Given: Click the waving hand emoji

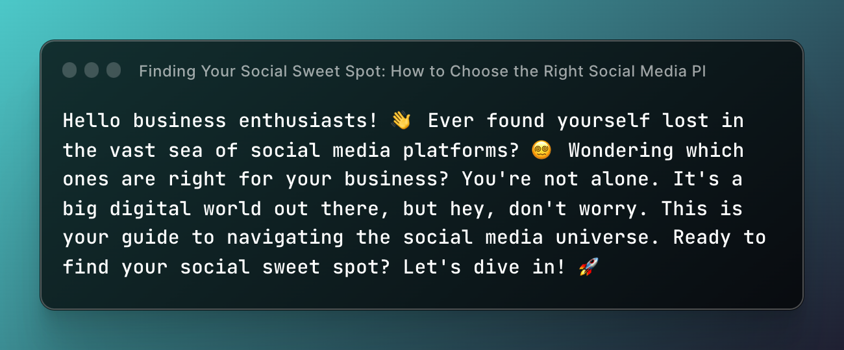Looking at the screenshot, I should 402,121.
